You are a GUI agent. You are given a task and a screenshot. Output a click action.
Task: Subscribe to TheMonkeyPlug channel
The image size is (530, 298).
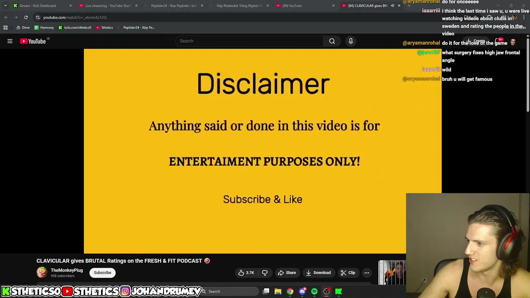tap(102, 273)
